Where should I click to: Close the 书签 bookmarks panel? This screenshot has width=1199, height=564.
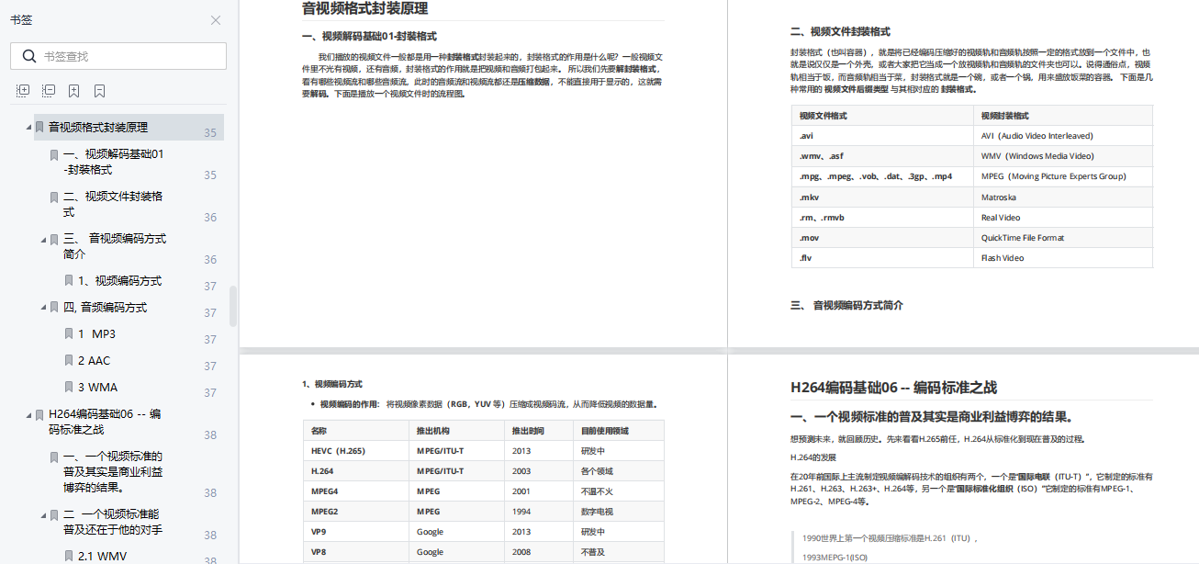coord(215,20)
